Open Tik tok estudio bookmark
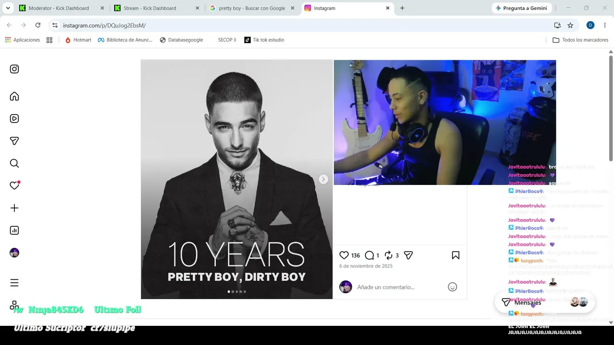 264,40
